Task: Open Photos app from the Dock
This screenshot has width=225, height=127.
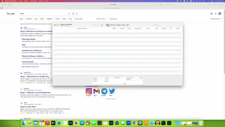Action: (x=76, y=123)
